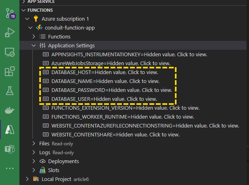The width and height of the screenshot is (249, 185).
Task: Click setting icon beside FUNCTIONS_EXTENSION_VERSION
Action: tap(46, 108)
